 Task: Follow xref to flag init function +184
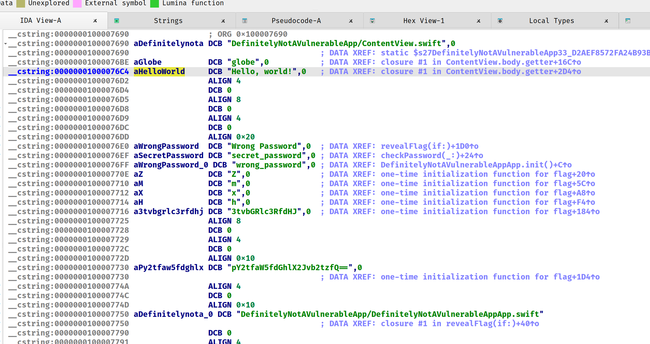pyautogui.click(x=490, y=212)
